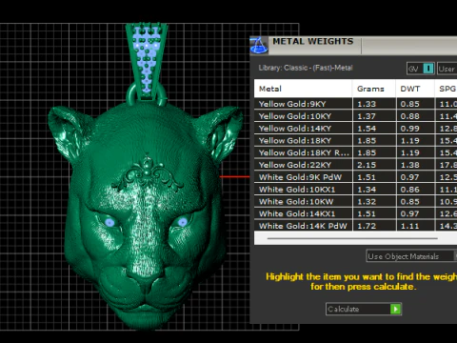Click the 1.38 DWT value for 22KY
457x343 pixels.
pyautogui.click(x=409, y=165)
